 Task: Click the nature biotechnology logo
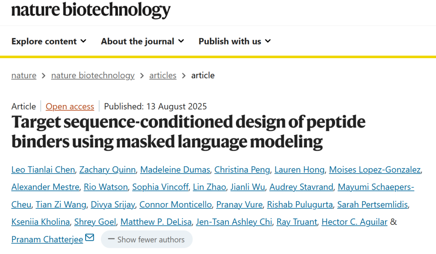91,10
